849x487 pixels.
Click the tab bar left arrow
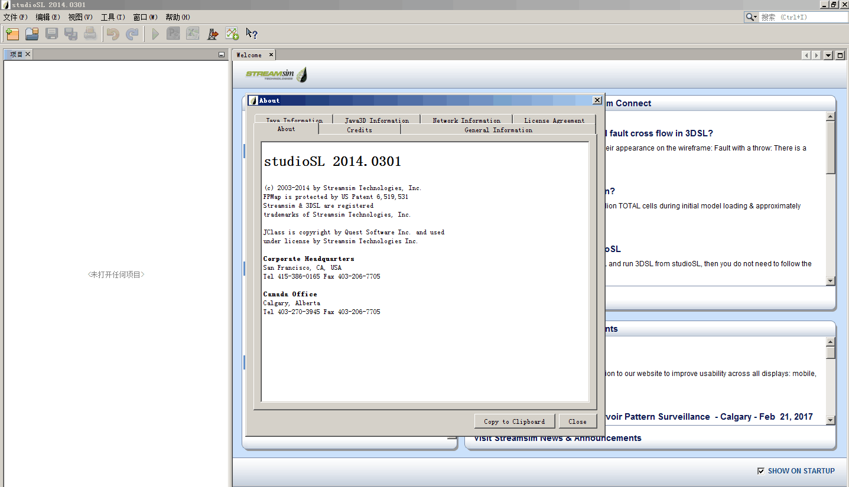806,55
